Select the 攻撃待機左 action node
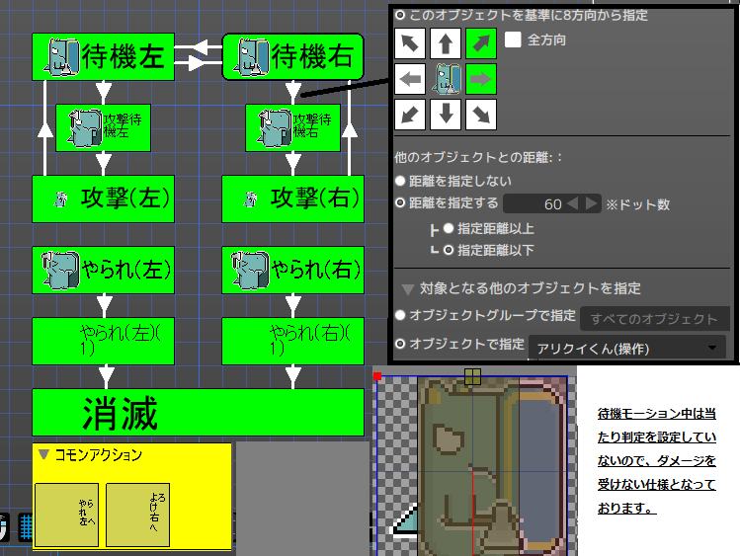 point(104,127)
